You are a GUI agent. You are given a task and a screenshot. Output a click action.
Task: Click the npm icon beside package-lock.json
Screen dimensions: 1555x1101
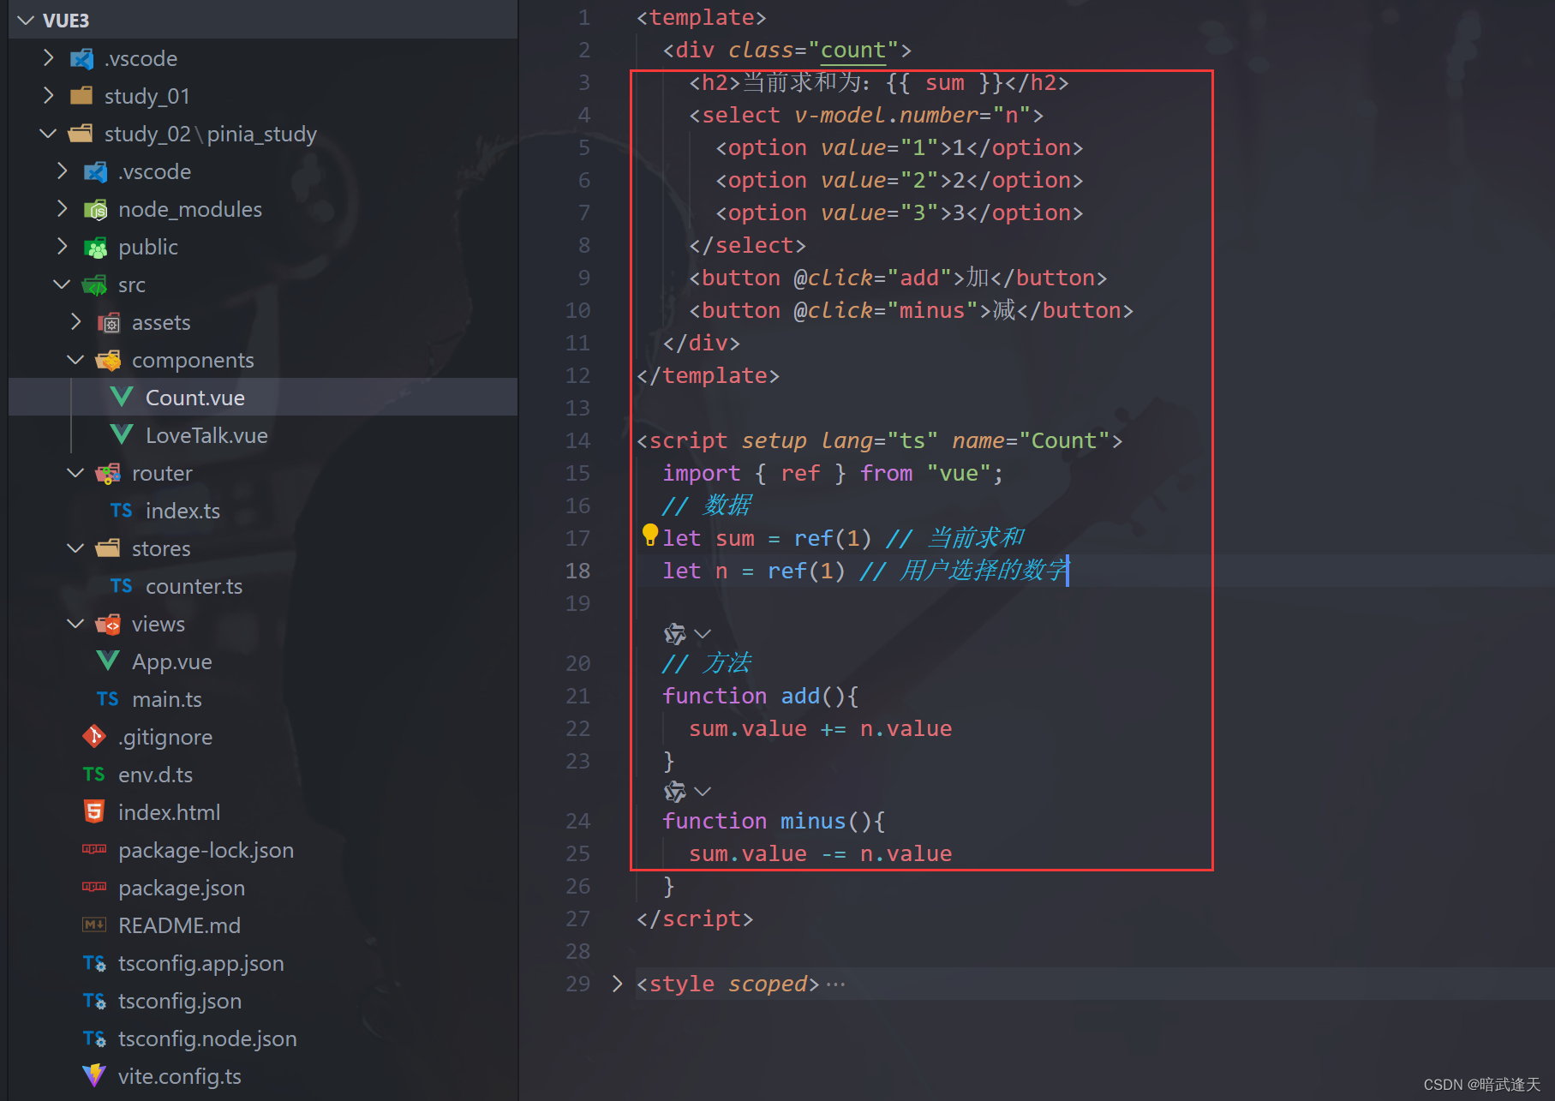point(94,849)
